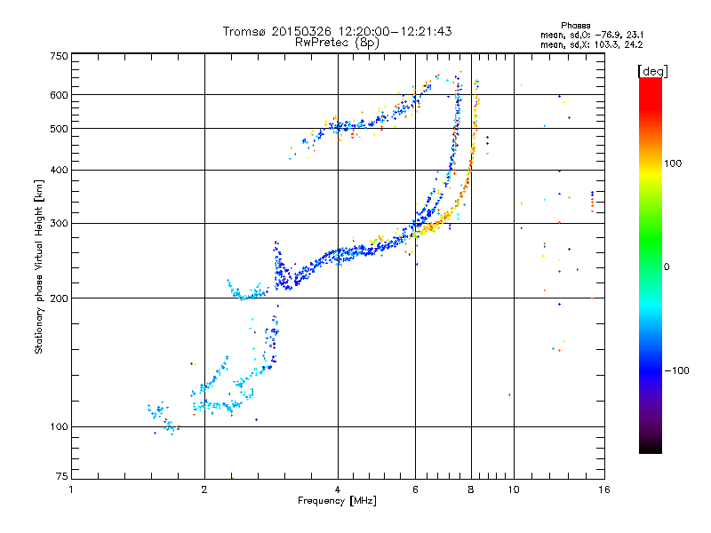Click the colorbar tick label '0'
Image resolution: width=711 pixels, height=533 pixels.
click(667, 267)
